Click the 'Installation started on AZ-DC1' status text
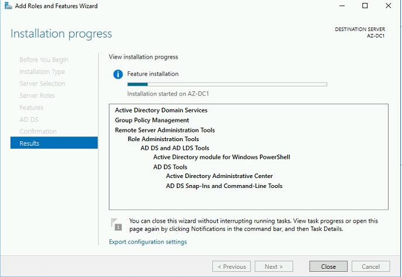 (x=168, y=94)
